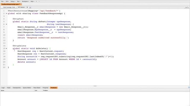Click the API Version value field
The height and width of the screenshot is (106, 190).
[28, 7]
